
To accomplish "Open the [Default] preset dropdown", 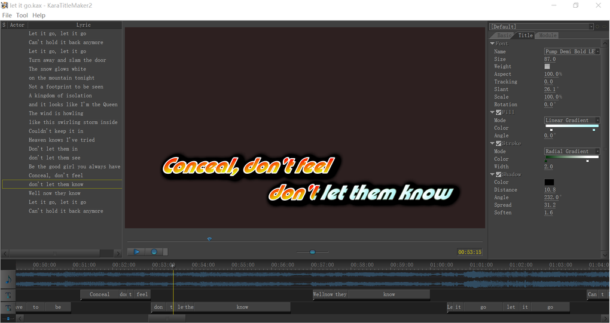I will click(541, 27).
